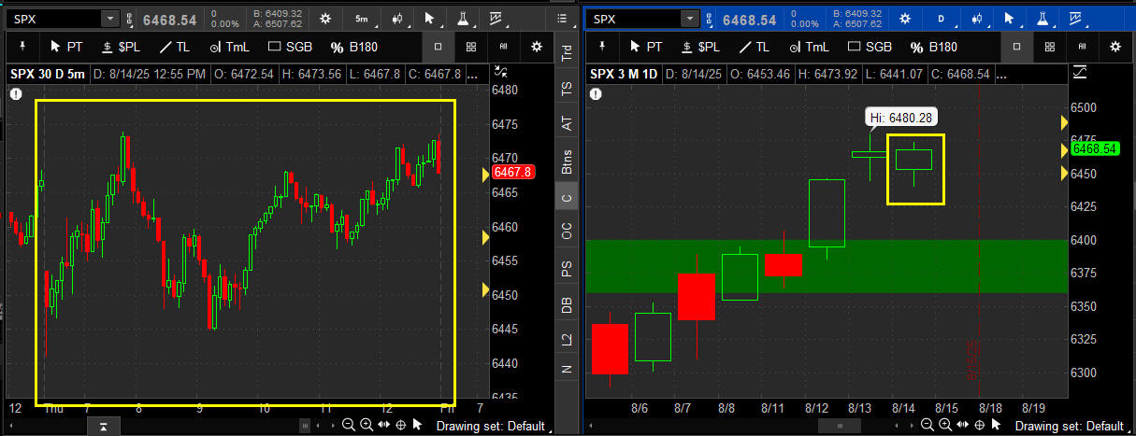
Task: Click left chart horizontal scrollbar thumb
Action: click(303, 425)
